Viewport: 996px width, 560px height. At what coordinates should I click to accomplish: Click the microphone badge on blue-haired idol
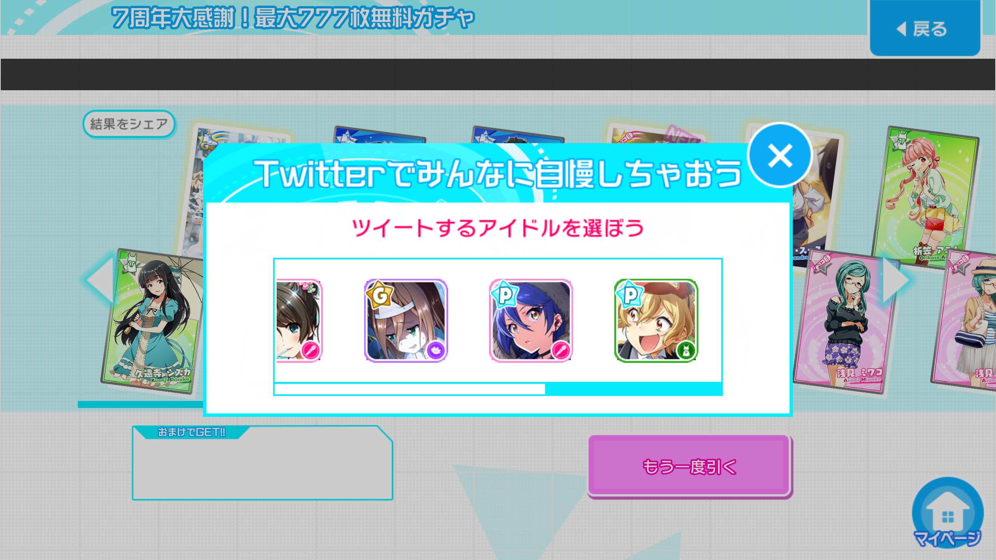pyautogui.click(x=560, y=350)
